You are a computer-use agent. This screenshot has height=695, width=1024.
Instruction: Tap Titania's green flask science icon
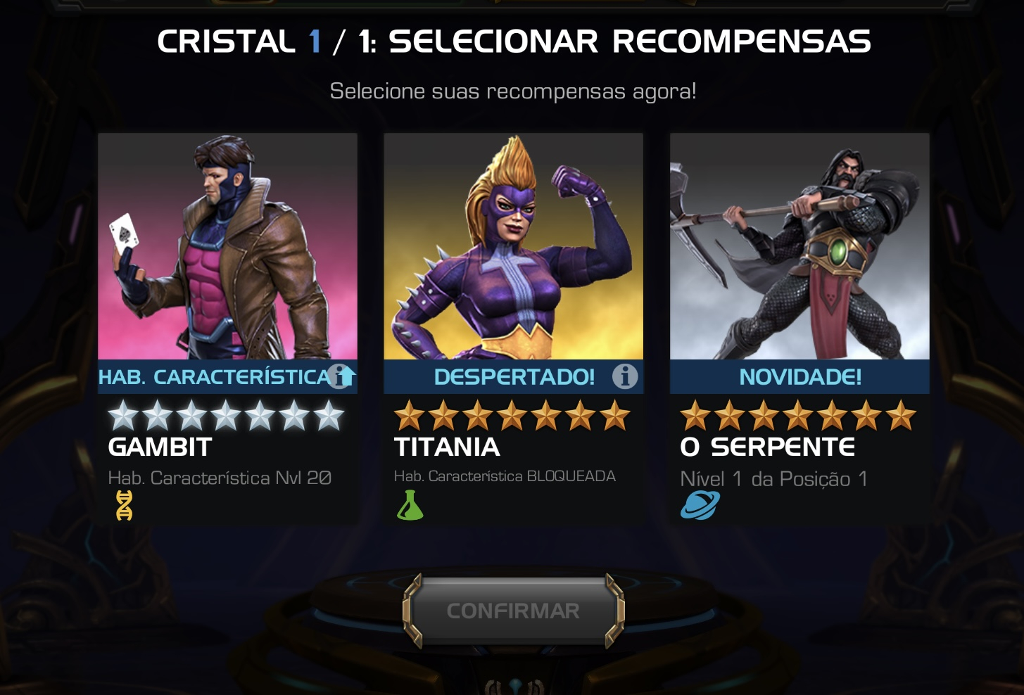pyautogui.click(x=410, y=505)
